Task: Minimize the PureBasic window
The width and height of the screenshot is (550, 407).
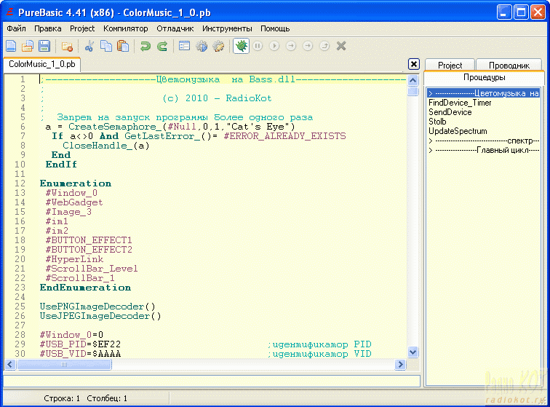Action: (x=504, y=12)
